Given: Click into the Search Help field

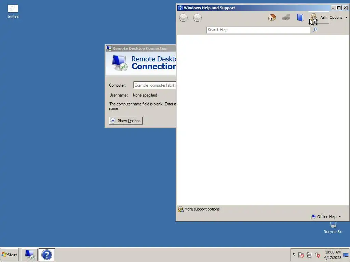Looking at the screenshot, I should (258, 30).
